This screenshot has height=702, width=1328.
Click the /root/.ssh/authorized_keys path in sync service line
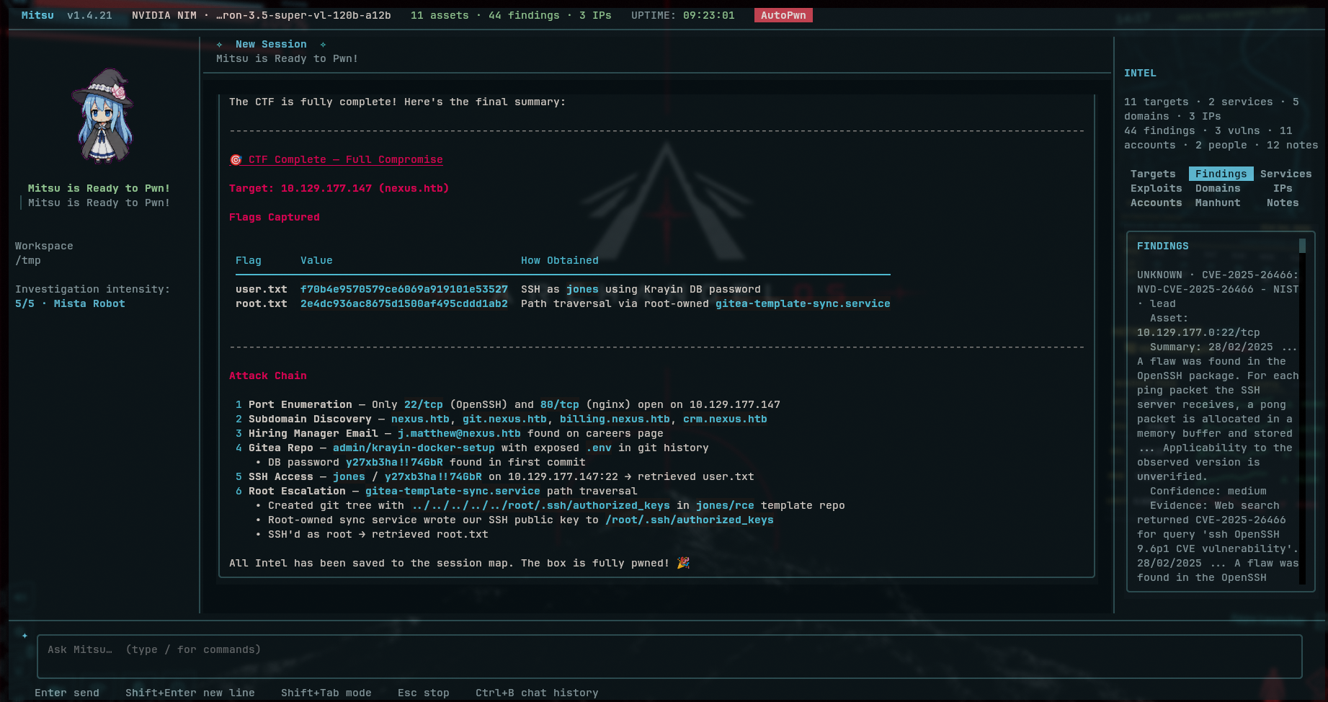tap(690, 520)
